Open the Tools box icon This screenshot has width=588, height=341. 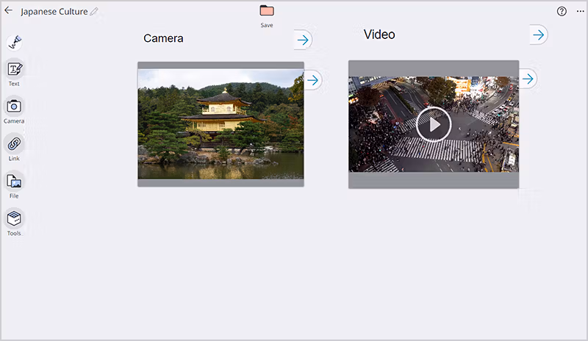(x=14, y=219)
